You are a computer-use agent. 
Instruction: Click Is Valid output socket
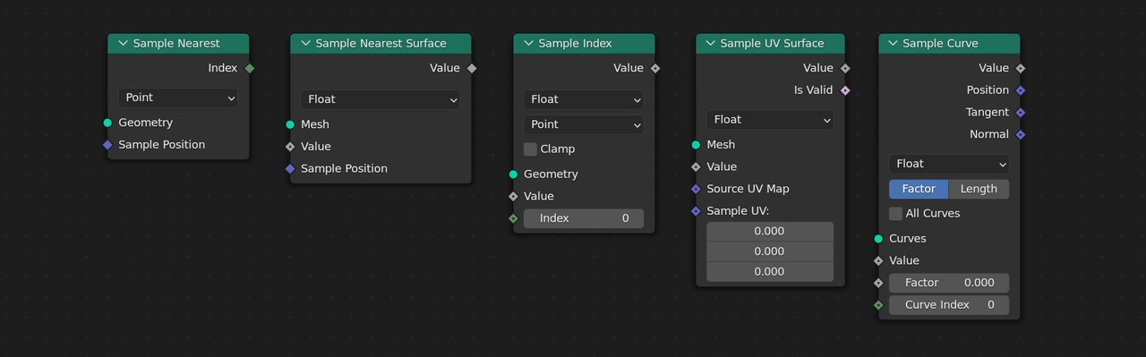845,90
